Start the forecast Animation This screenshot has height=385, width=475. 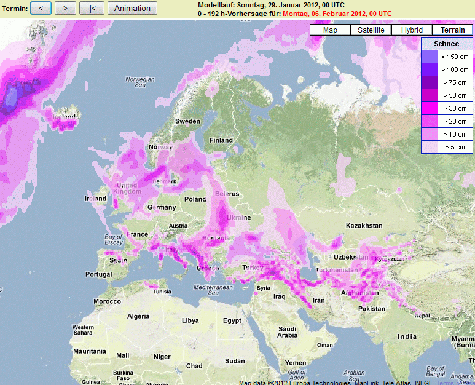(132, 8)
